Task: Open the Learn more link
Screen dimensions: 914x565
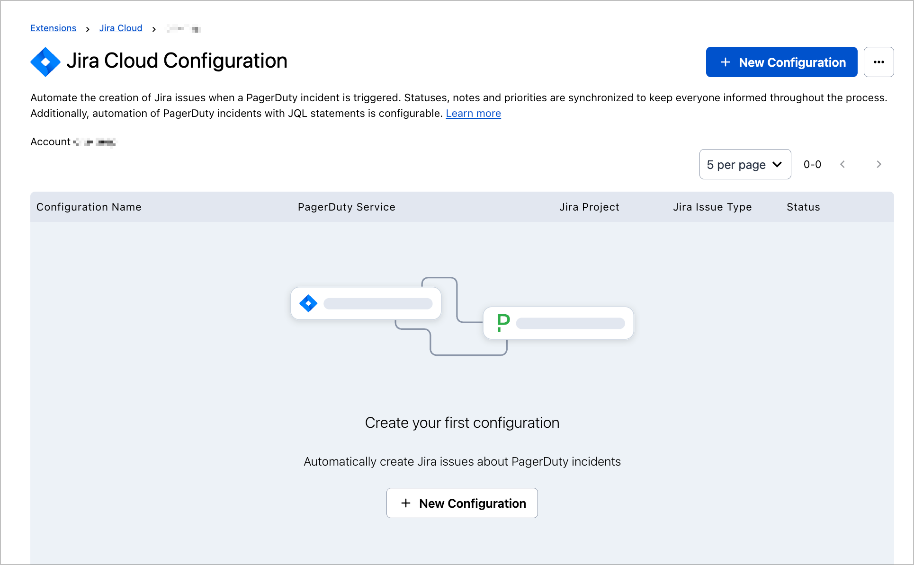Action: [473, 114]
